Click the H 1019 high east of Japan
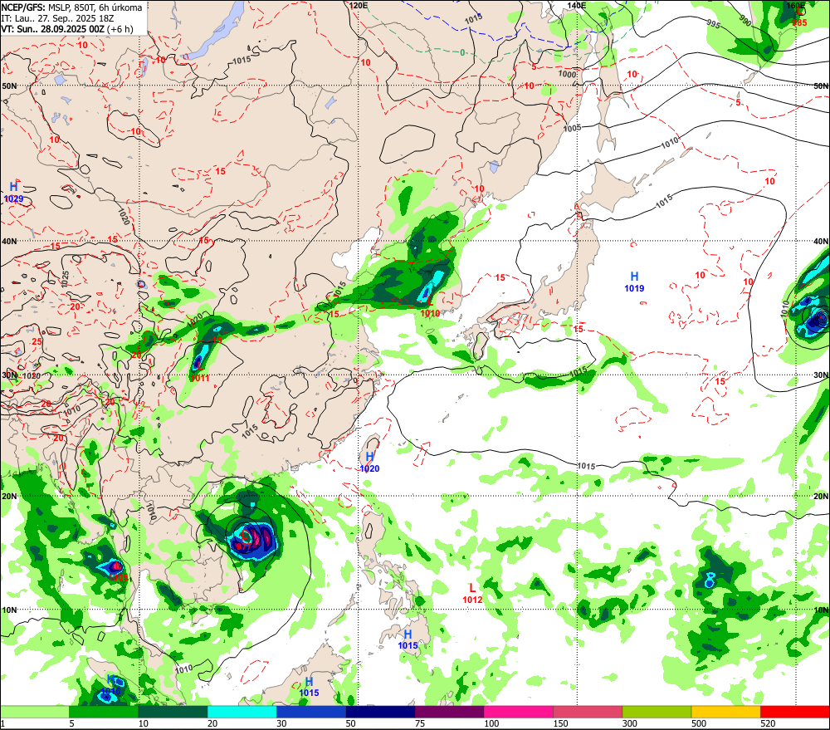Viewport: 830px width, 730px height. pyautogui.click(x=634, y=282)
